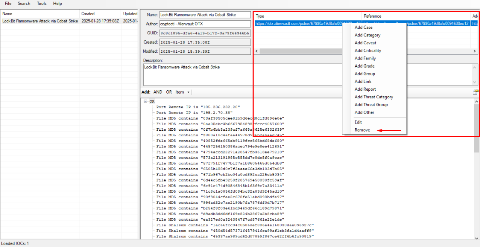Click the indicator tree scrollbar up arrow
The height and width of the screenshot is (247, 480).
tap(476, 101)
